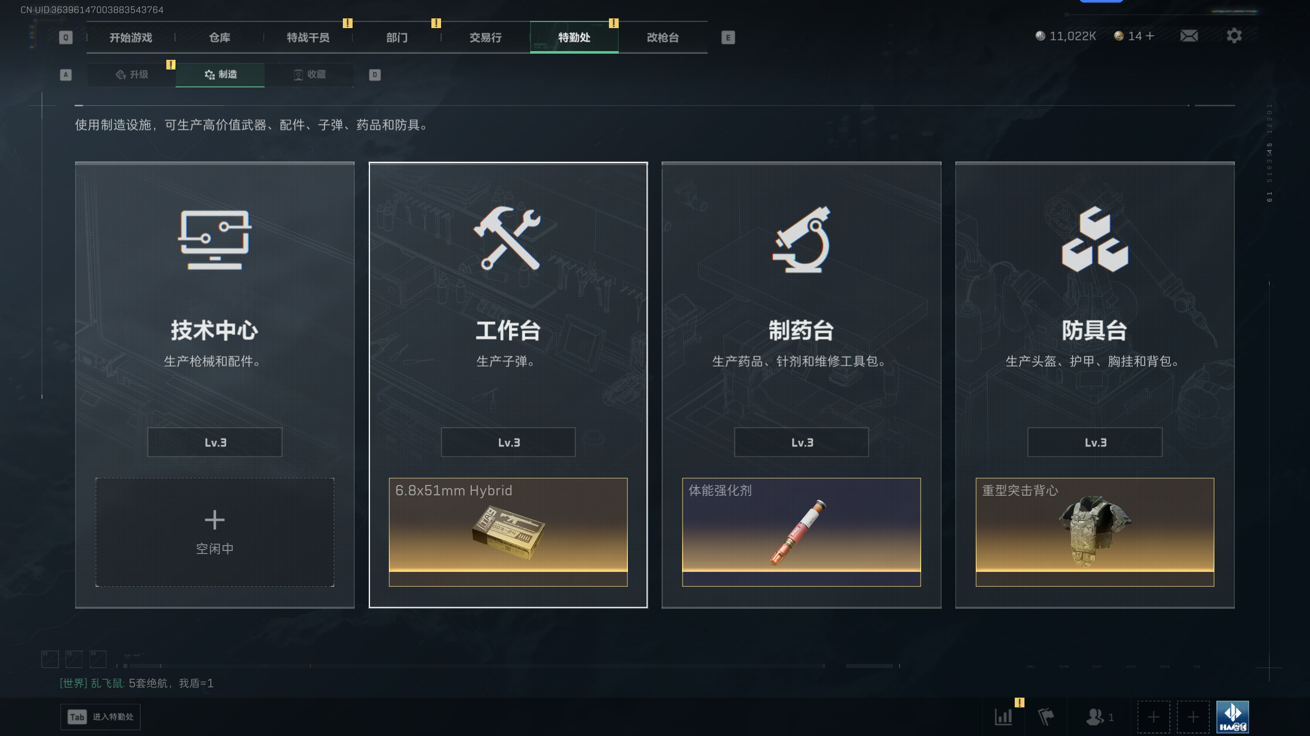Open the 6.8x51mm Hybrid production item
Image resolution: width=1310 pixels, height=736 pixels.
coord(508,532)
